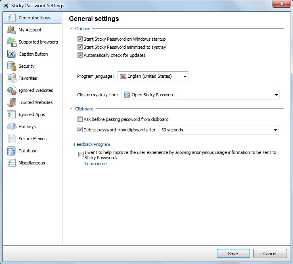Viewport: 293px width, 264px height.
Task: Collapse the Clipboard section
Action: (71, 108)
